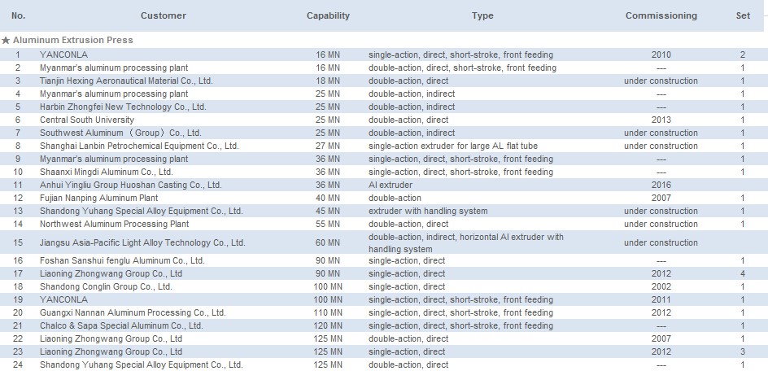768x371 pixels.
Task: Select the Aluminum Extrusion Press section heading
Action: tap(72, 40)
